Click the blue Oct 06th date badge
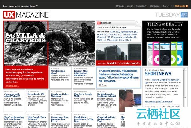Viewport: 191px width, 128px height. (x=184, y=15)
